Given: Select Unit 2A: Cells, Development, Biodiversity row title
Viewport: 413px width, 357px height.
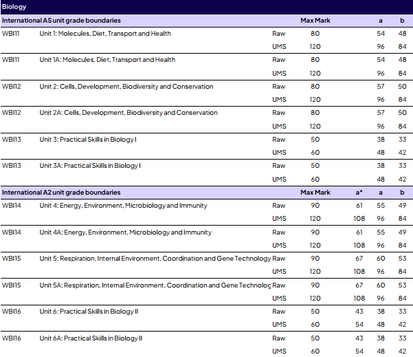Looking at the screenshot, I should 129,113.
